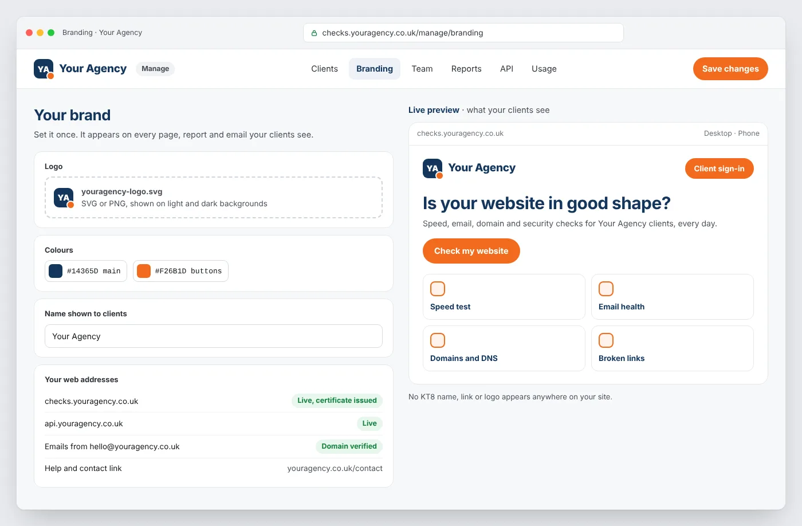Switch to the API tab
The width and height of the screenshot is (802, 526).
(x=506, y=69)
